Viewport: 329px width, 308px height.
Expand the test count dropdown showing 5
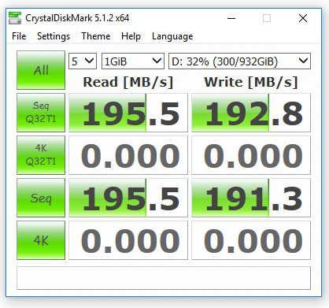point(83,61)
